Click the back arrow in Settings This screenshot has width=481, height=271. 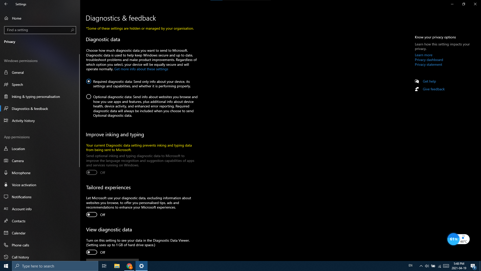6,4
